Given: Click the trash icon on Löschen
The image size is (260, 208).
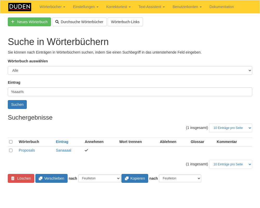Looking at the screenshot, I should coord(13,178).
